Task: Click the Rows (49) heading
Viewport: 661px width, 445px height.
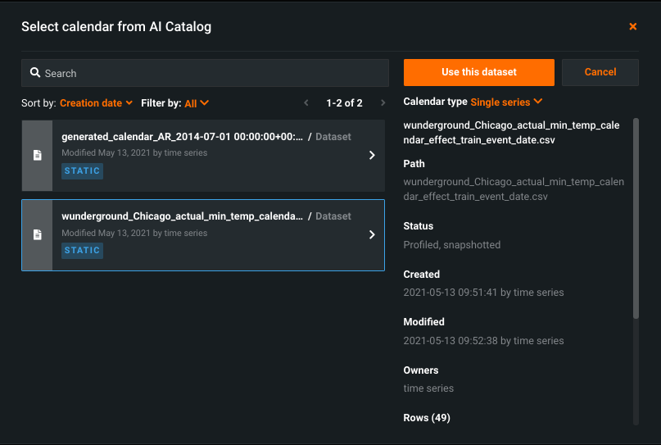Action: click(427, 418)
